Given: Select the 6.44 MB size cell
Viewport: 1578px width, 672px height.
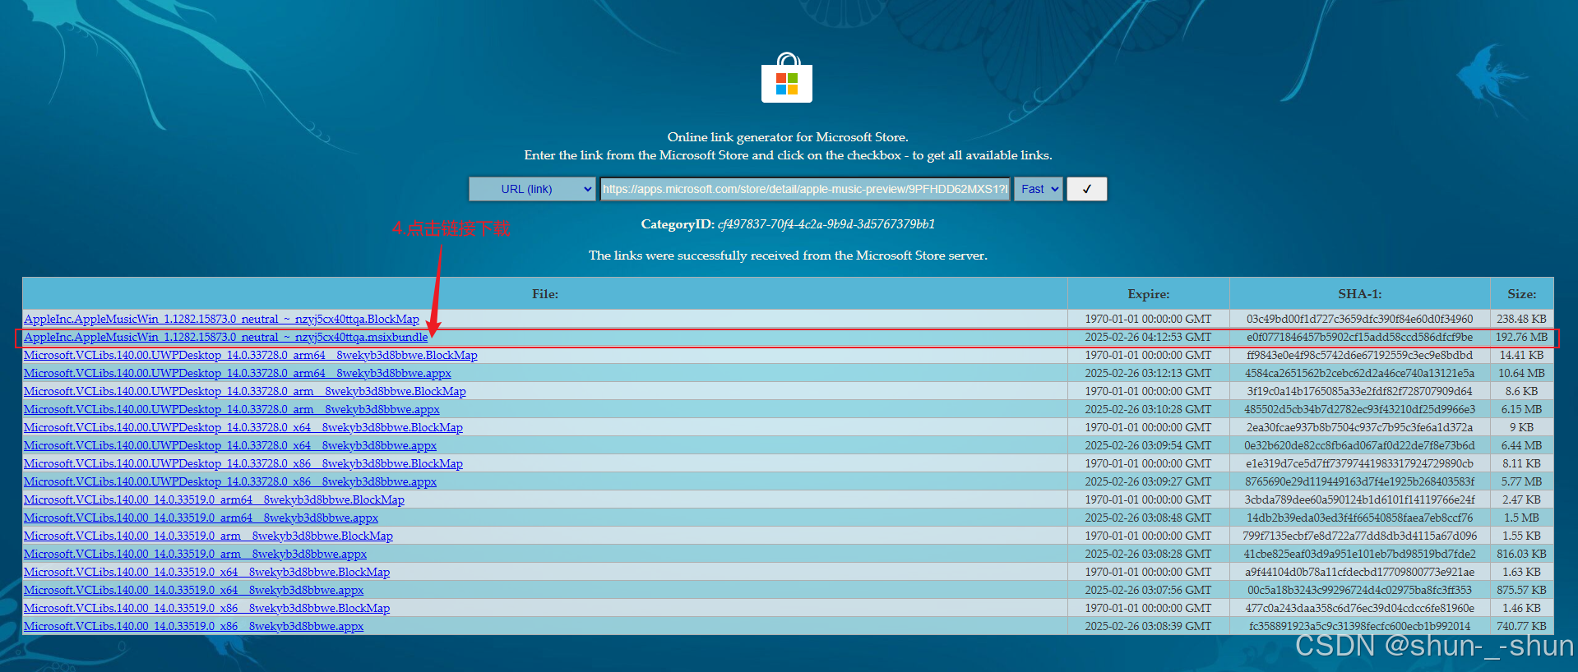Looking at the screenshot, I should pyautogui.click(x=1521, y=445).
